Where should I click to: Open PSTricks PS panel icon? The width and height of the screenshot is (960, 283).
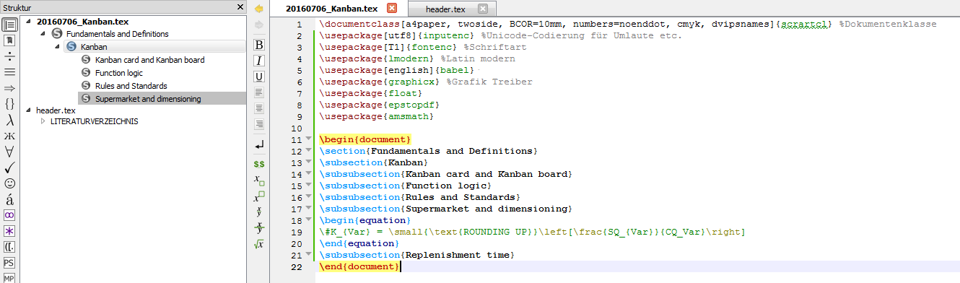(10, 263)
